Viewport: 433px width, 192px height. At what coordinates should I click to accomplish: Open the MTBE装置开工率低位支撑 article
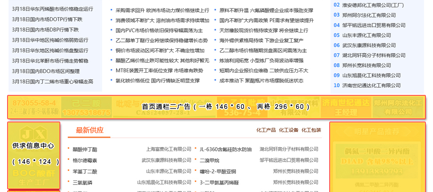click(159, 71)
